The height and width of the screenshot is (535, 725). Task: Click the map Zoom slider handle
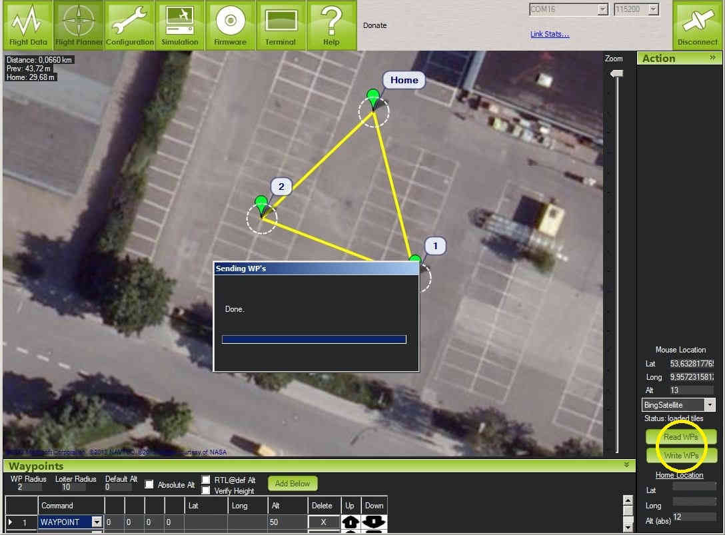pos(617,73)
